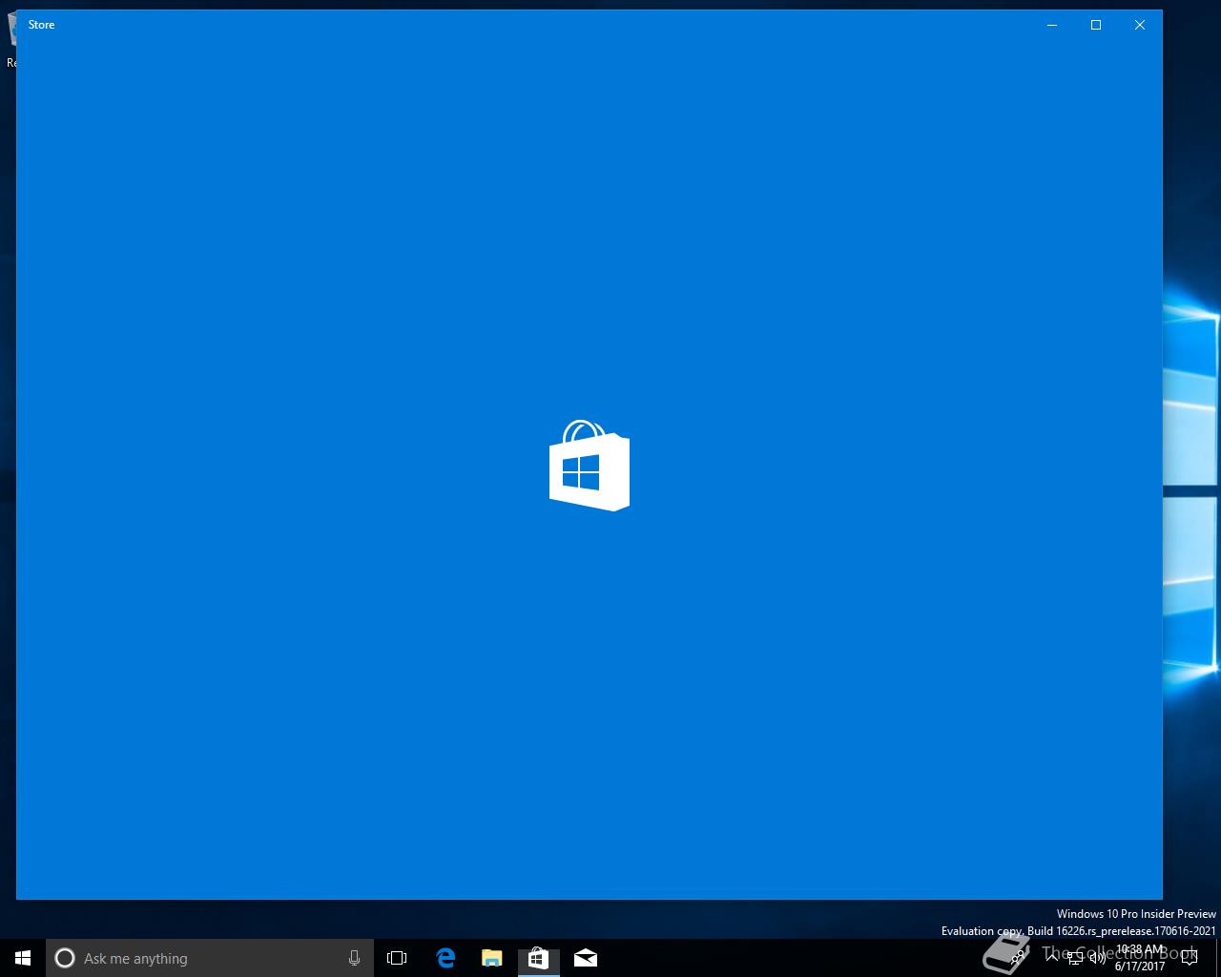This screenshot has width=1221, height=977.
Task: Select the Store taskbar icon
Action: click(x=538, y=958)
